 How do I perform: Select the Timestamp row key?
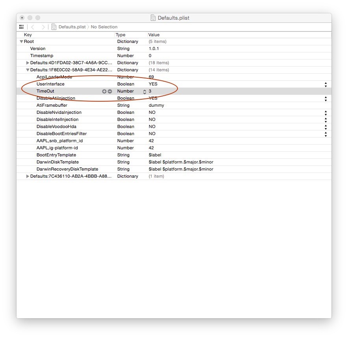(42, 56)
